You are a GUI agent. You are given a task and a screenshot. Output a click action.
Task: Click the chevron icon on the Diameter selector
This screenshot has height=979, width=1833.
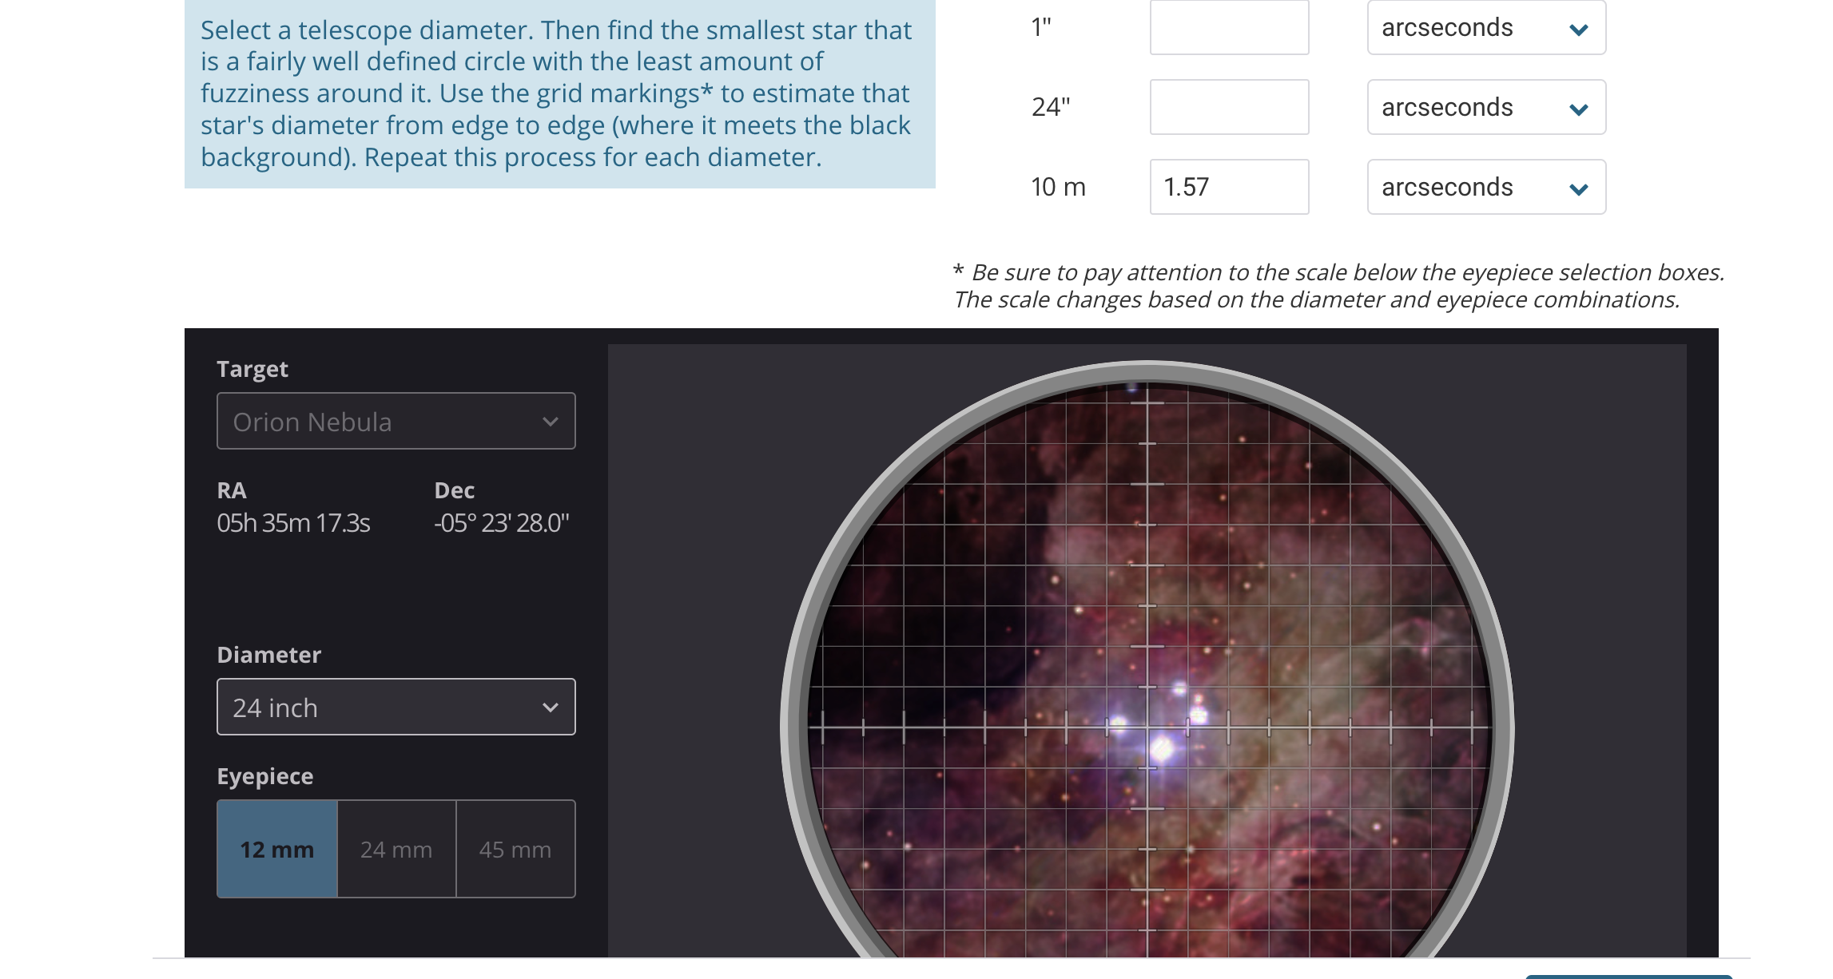click(x=550, y=707)
